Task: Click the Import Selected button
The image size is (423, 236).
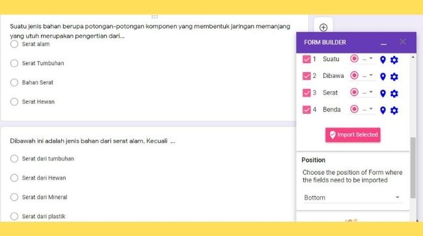Action: (x=353, y=135)
